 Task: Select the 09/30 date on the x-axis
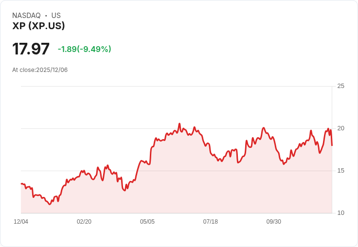pyautogui.click(x=274, y=222)
